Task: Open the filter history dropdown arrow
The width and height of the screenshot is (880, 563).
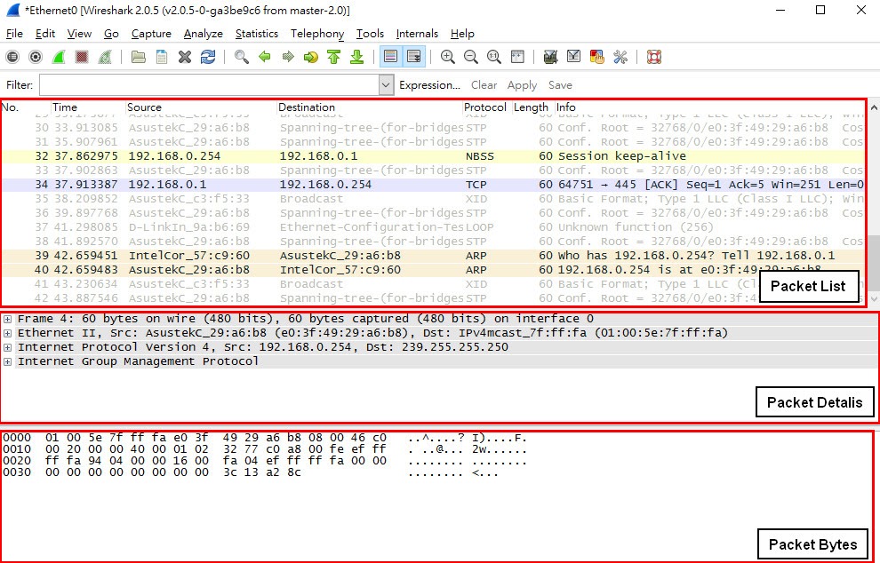Action: [386, 85]
